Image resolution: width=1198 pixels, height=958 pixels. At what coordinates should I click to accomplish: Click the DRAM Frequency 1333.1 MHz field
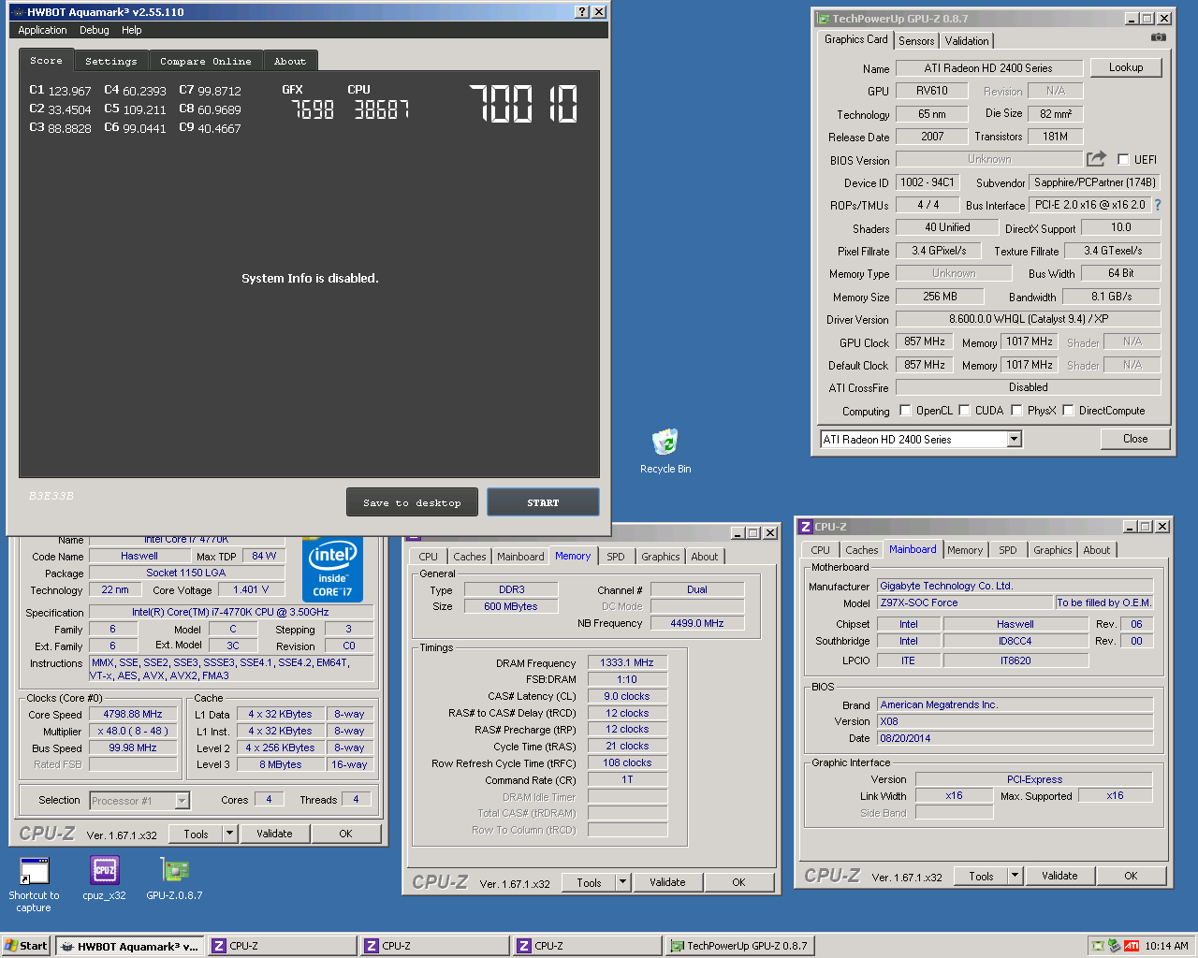pyautogui.click(x=627, y=662)
